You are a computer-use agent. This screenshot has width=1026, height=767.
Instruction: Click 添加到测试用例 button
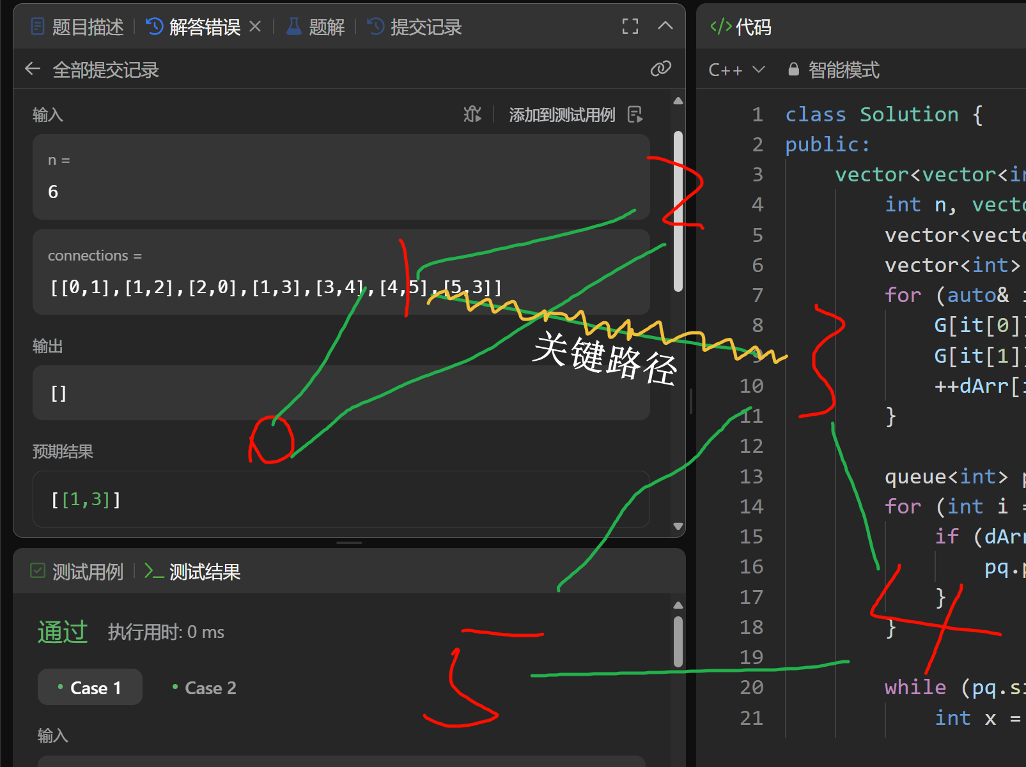tap(561, 115)
